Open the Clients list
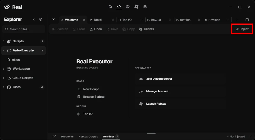The image size is (255, 140). 147,29
